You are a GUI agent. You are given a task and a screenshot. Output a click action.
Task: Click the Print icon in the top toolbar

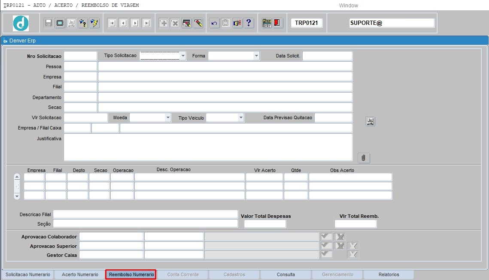point(71,23)
